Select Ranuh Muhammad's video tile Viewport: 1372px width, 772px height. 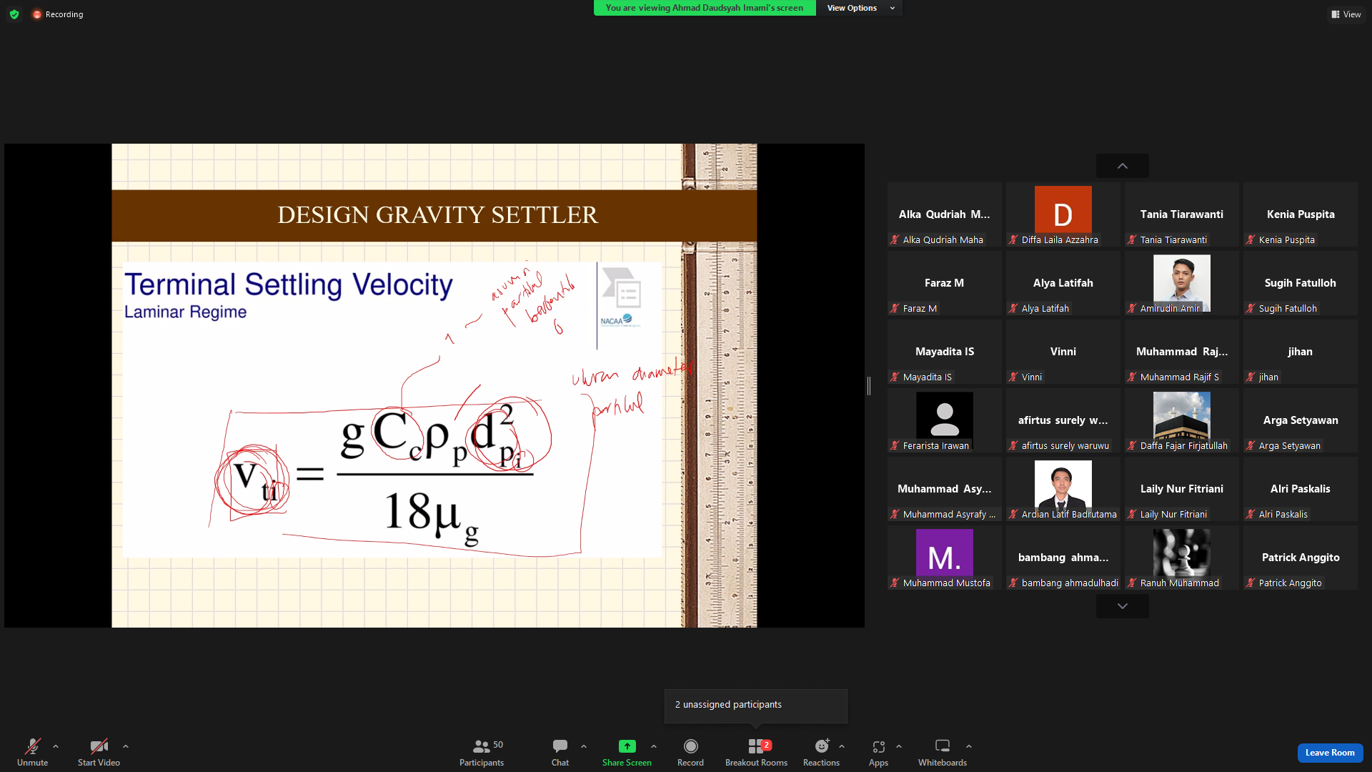tap(1182, 558)
